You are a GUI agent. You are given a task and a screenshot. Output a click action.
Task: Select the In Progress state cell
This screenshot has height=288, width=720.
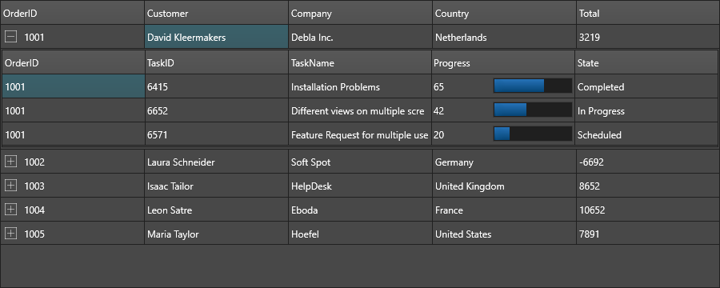[x=646, y=110]
